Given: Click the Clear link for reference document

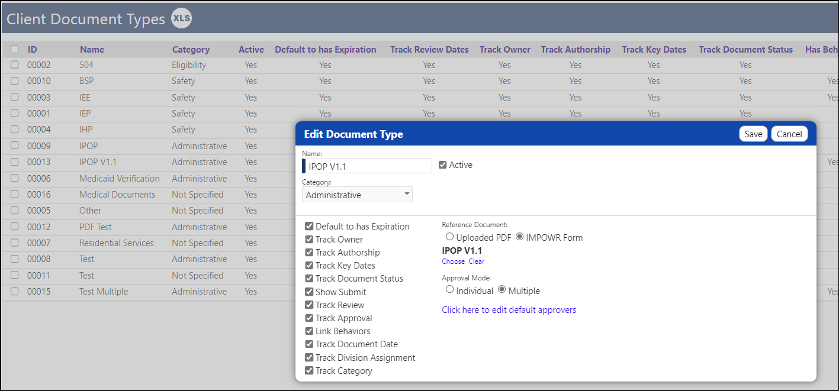Looking at the screenshot, I should tap(477, 261).
